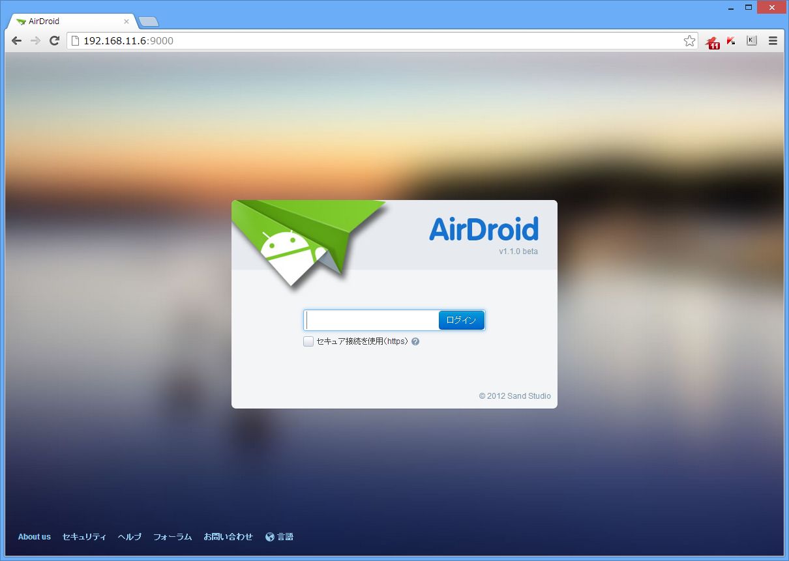Click the page icon in address bar

[x=75, y=40]
